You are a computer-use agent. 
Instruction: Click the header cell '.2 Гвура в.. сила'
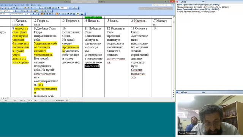coord(46,22)
